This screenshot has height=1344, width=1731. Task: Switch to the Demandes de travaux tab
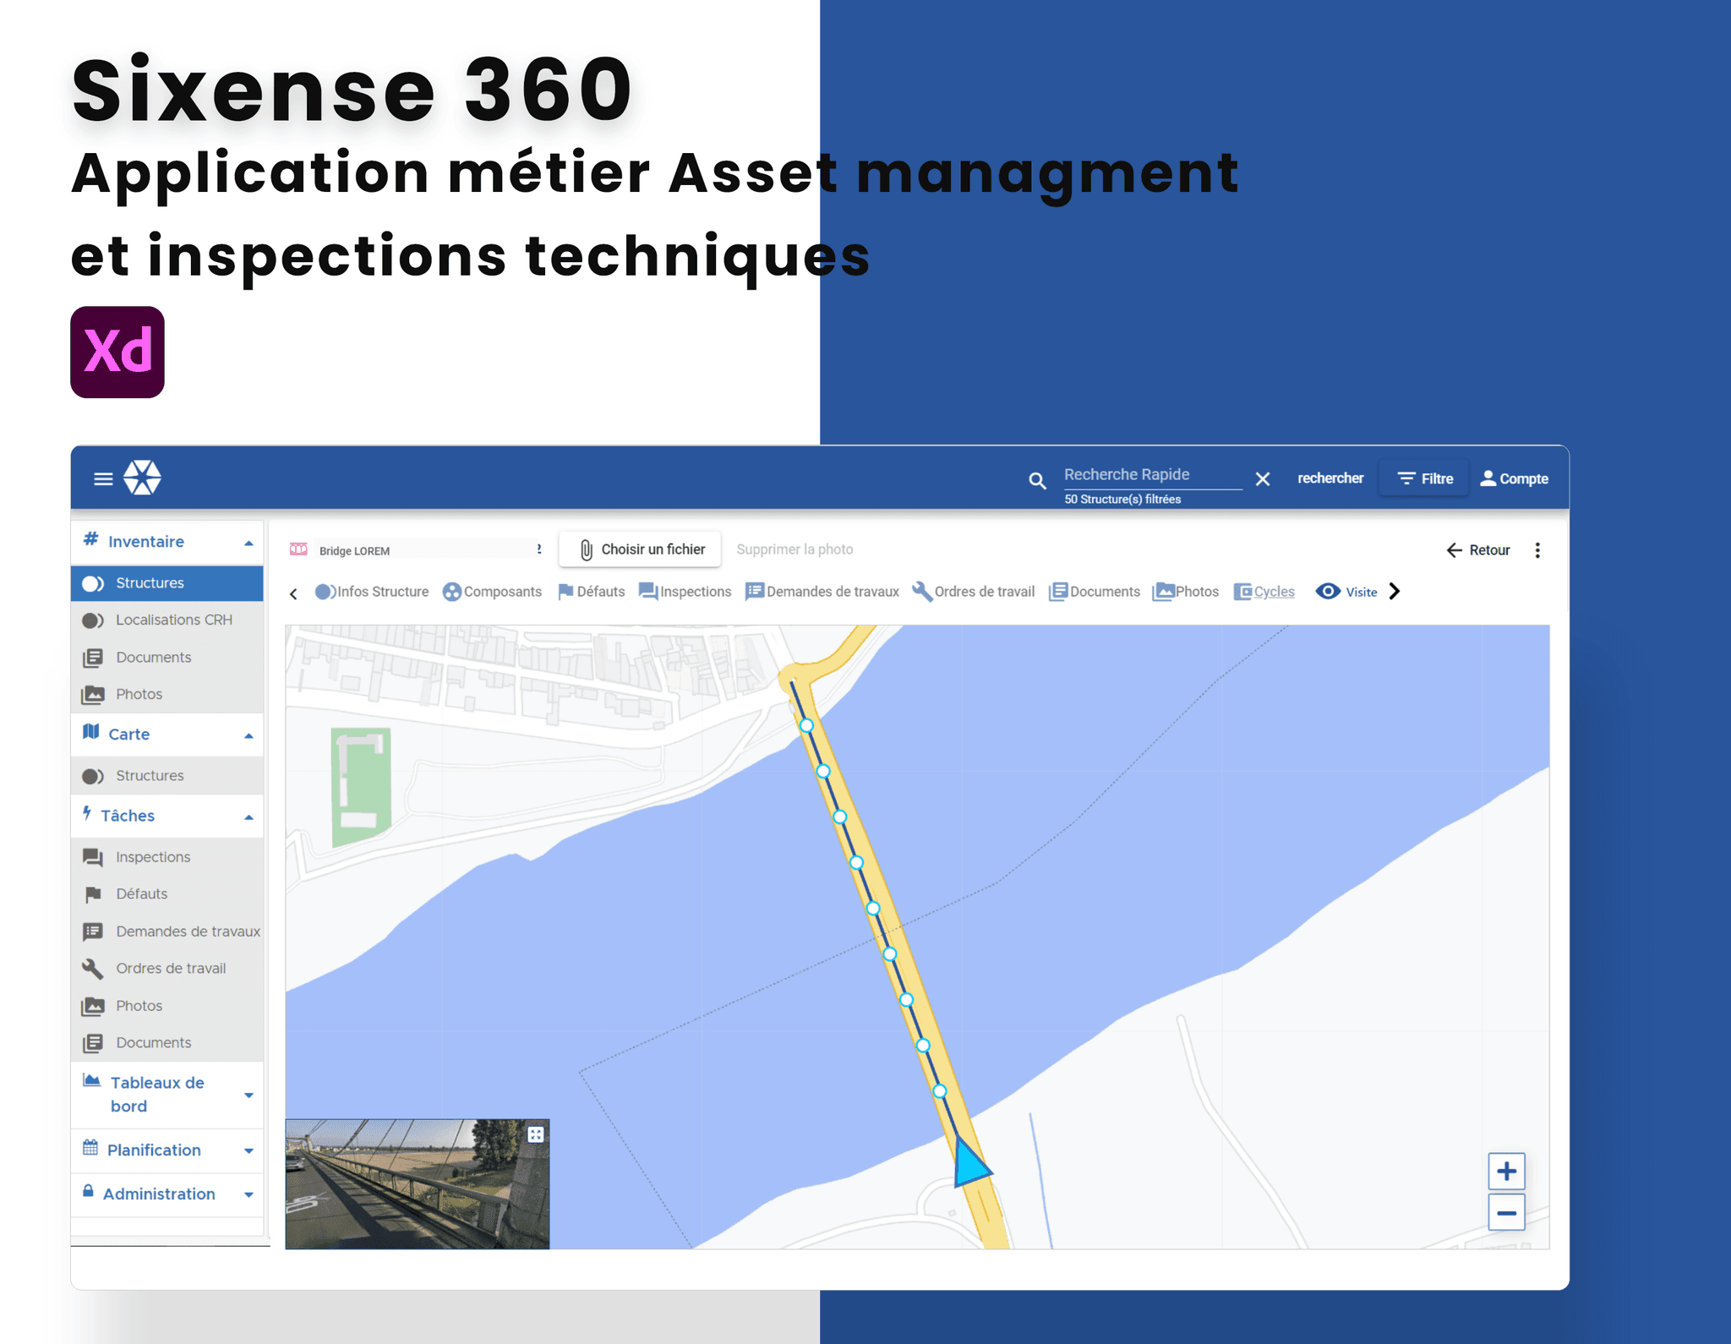[822, 592]
